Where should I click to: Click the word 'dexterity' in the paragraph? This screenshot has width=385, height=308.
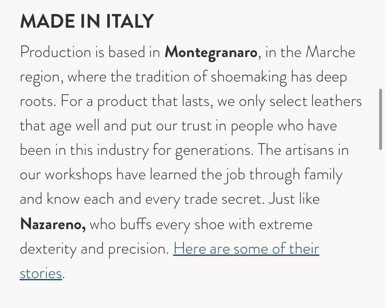48,249
